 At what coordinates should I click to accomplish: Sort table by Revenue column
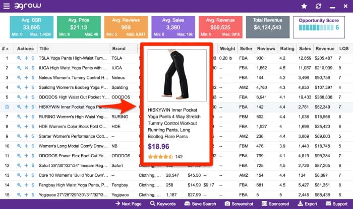[x=325, y=49]
